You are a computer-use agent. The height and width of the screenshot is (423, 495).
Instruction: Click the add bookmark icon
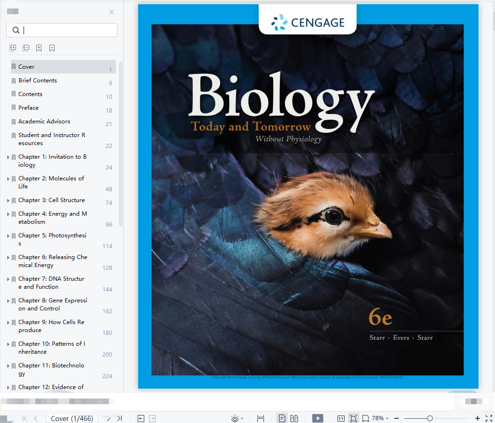point(39,48)
